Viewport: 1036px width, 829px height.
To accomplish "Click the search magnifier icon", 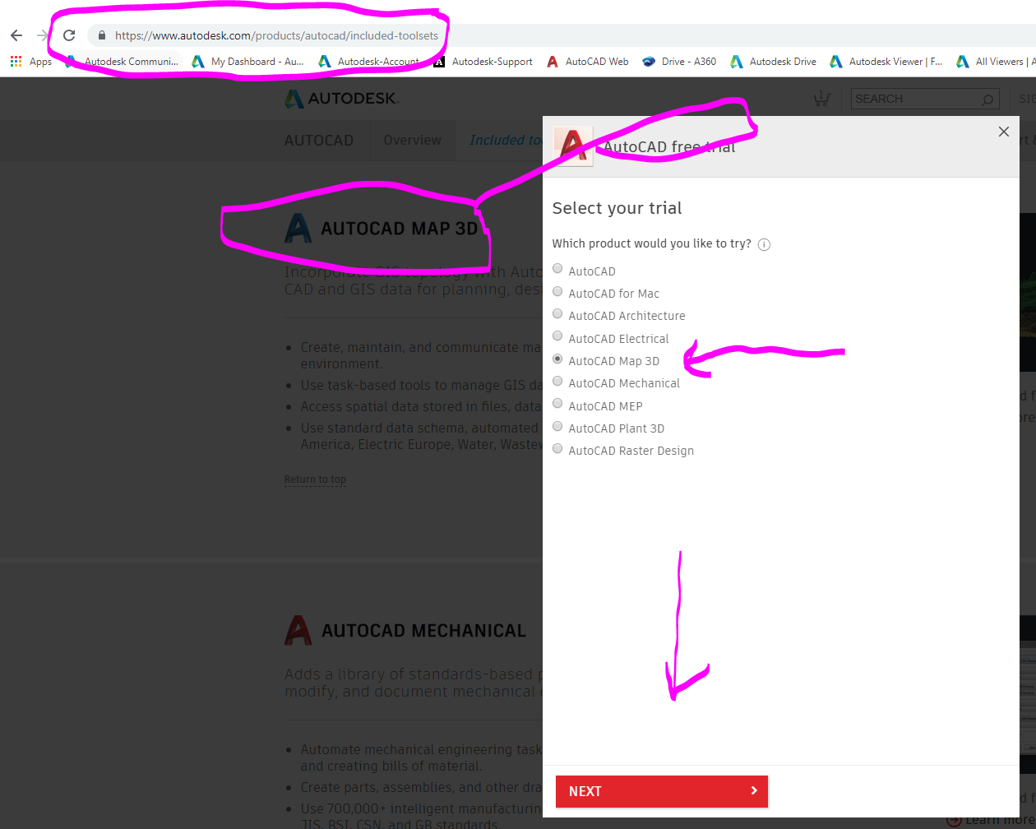I will click(x=987, y=99).
